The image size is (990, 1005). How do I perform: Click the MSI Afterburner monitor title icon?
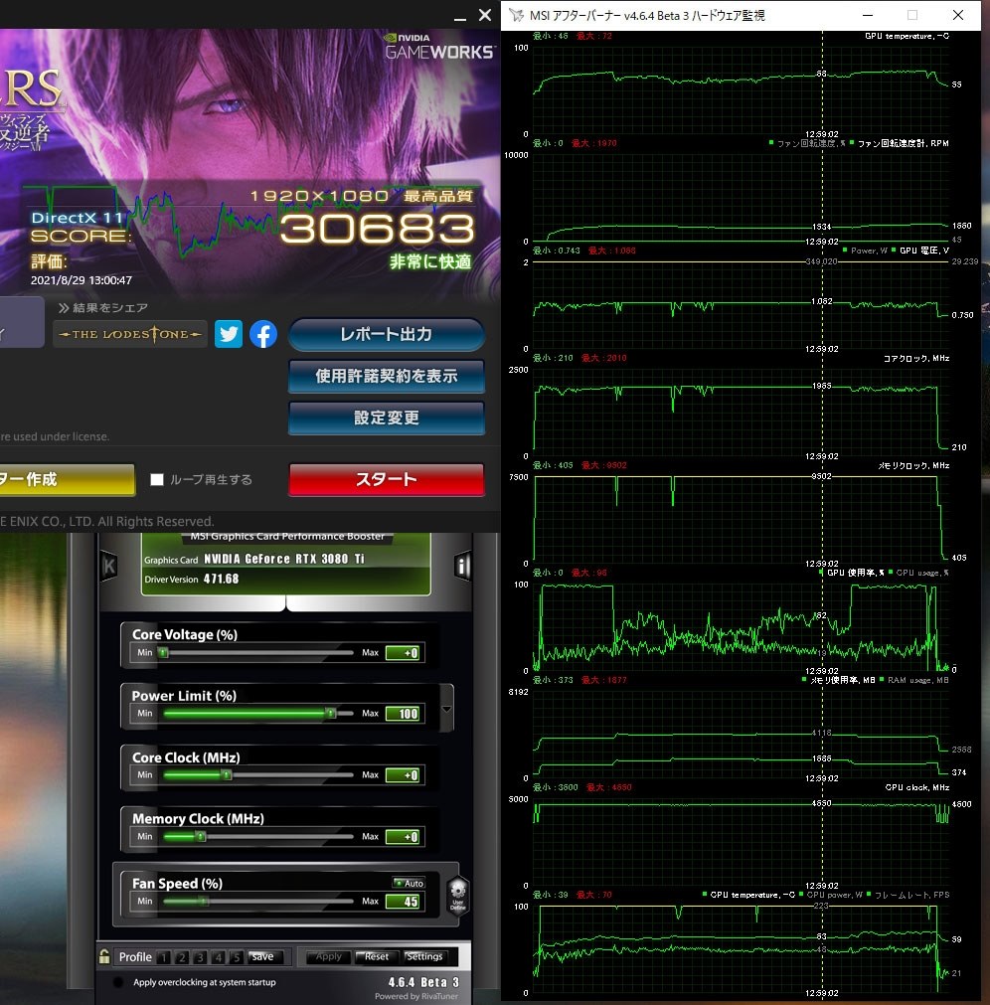coord(517,15)
